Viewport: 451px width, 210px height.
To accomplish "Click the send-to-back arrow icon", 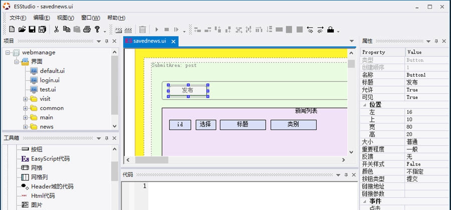I will click(x=320, y=29).
